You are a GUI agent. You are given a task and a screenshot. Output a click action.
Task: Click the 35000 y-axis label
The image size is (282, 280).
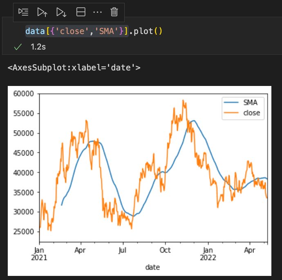(x=24, y=192)
